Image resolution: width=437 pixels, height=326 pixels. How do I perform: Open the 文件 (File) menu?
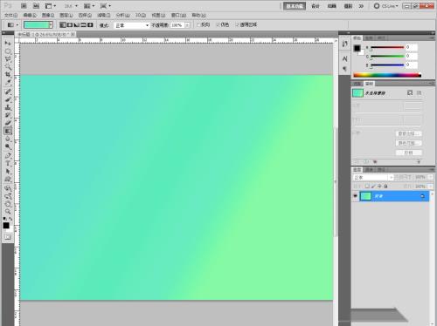pyautogui.click(x=10, y=15)
